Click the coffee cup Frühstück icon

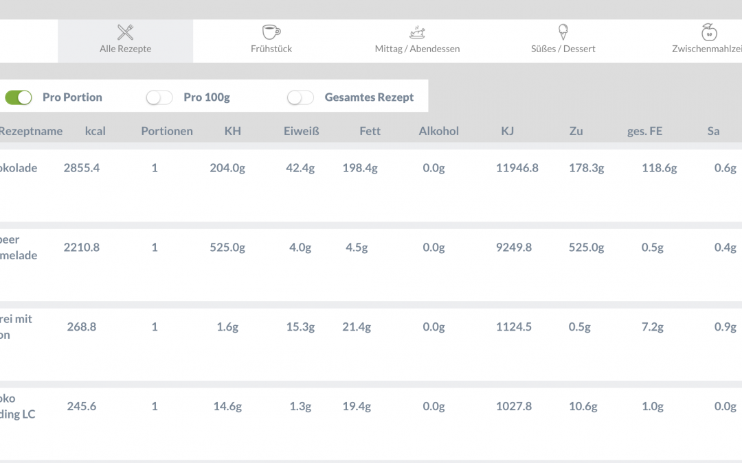click(x=271, y=32)
